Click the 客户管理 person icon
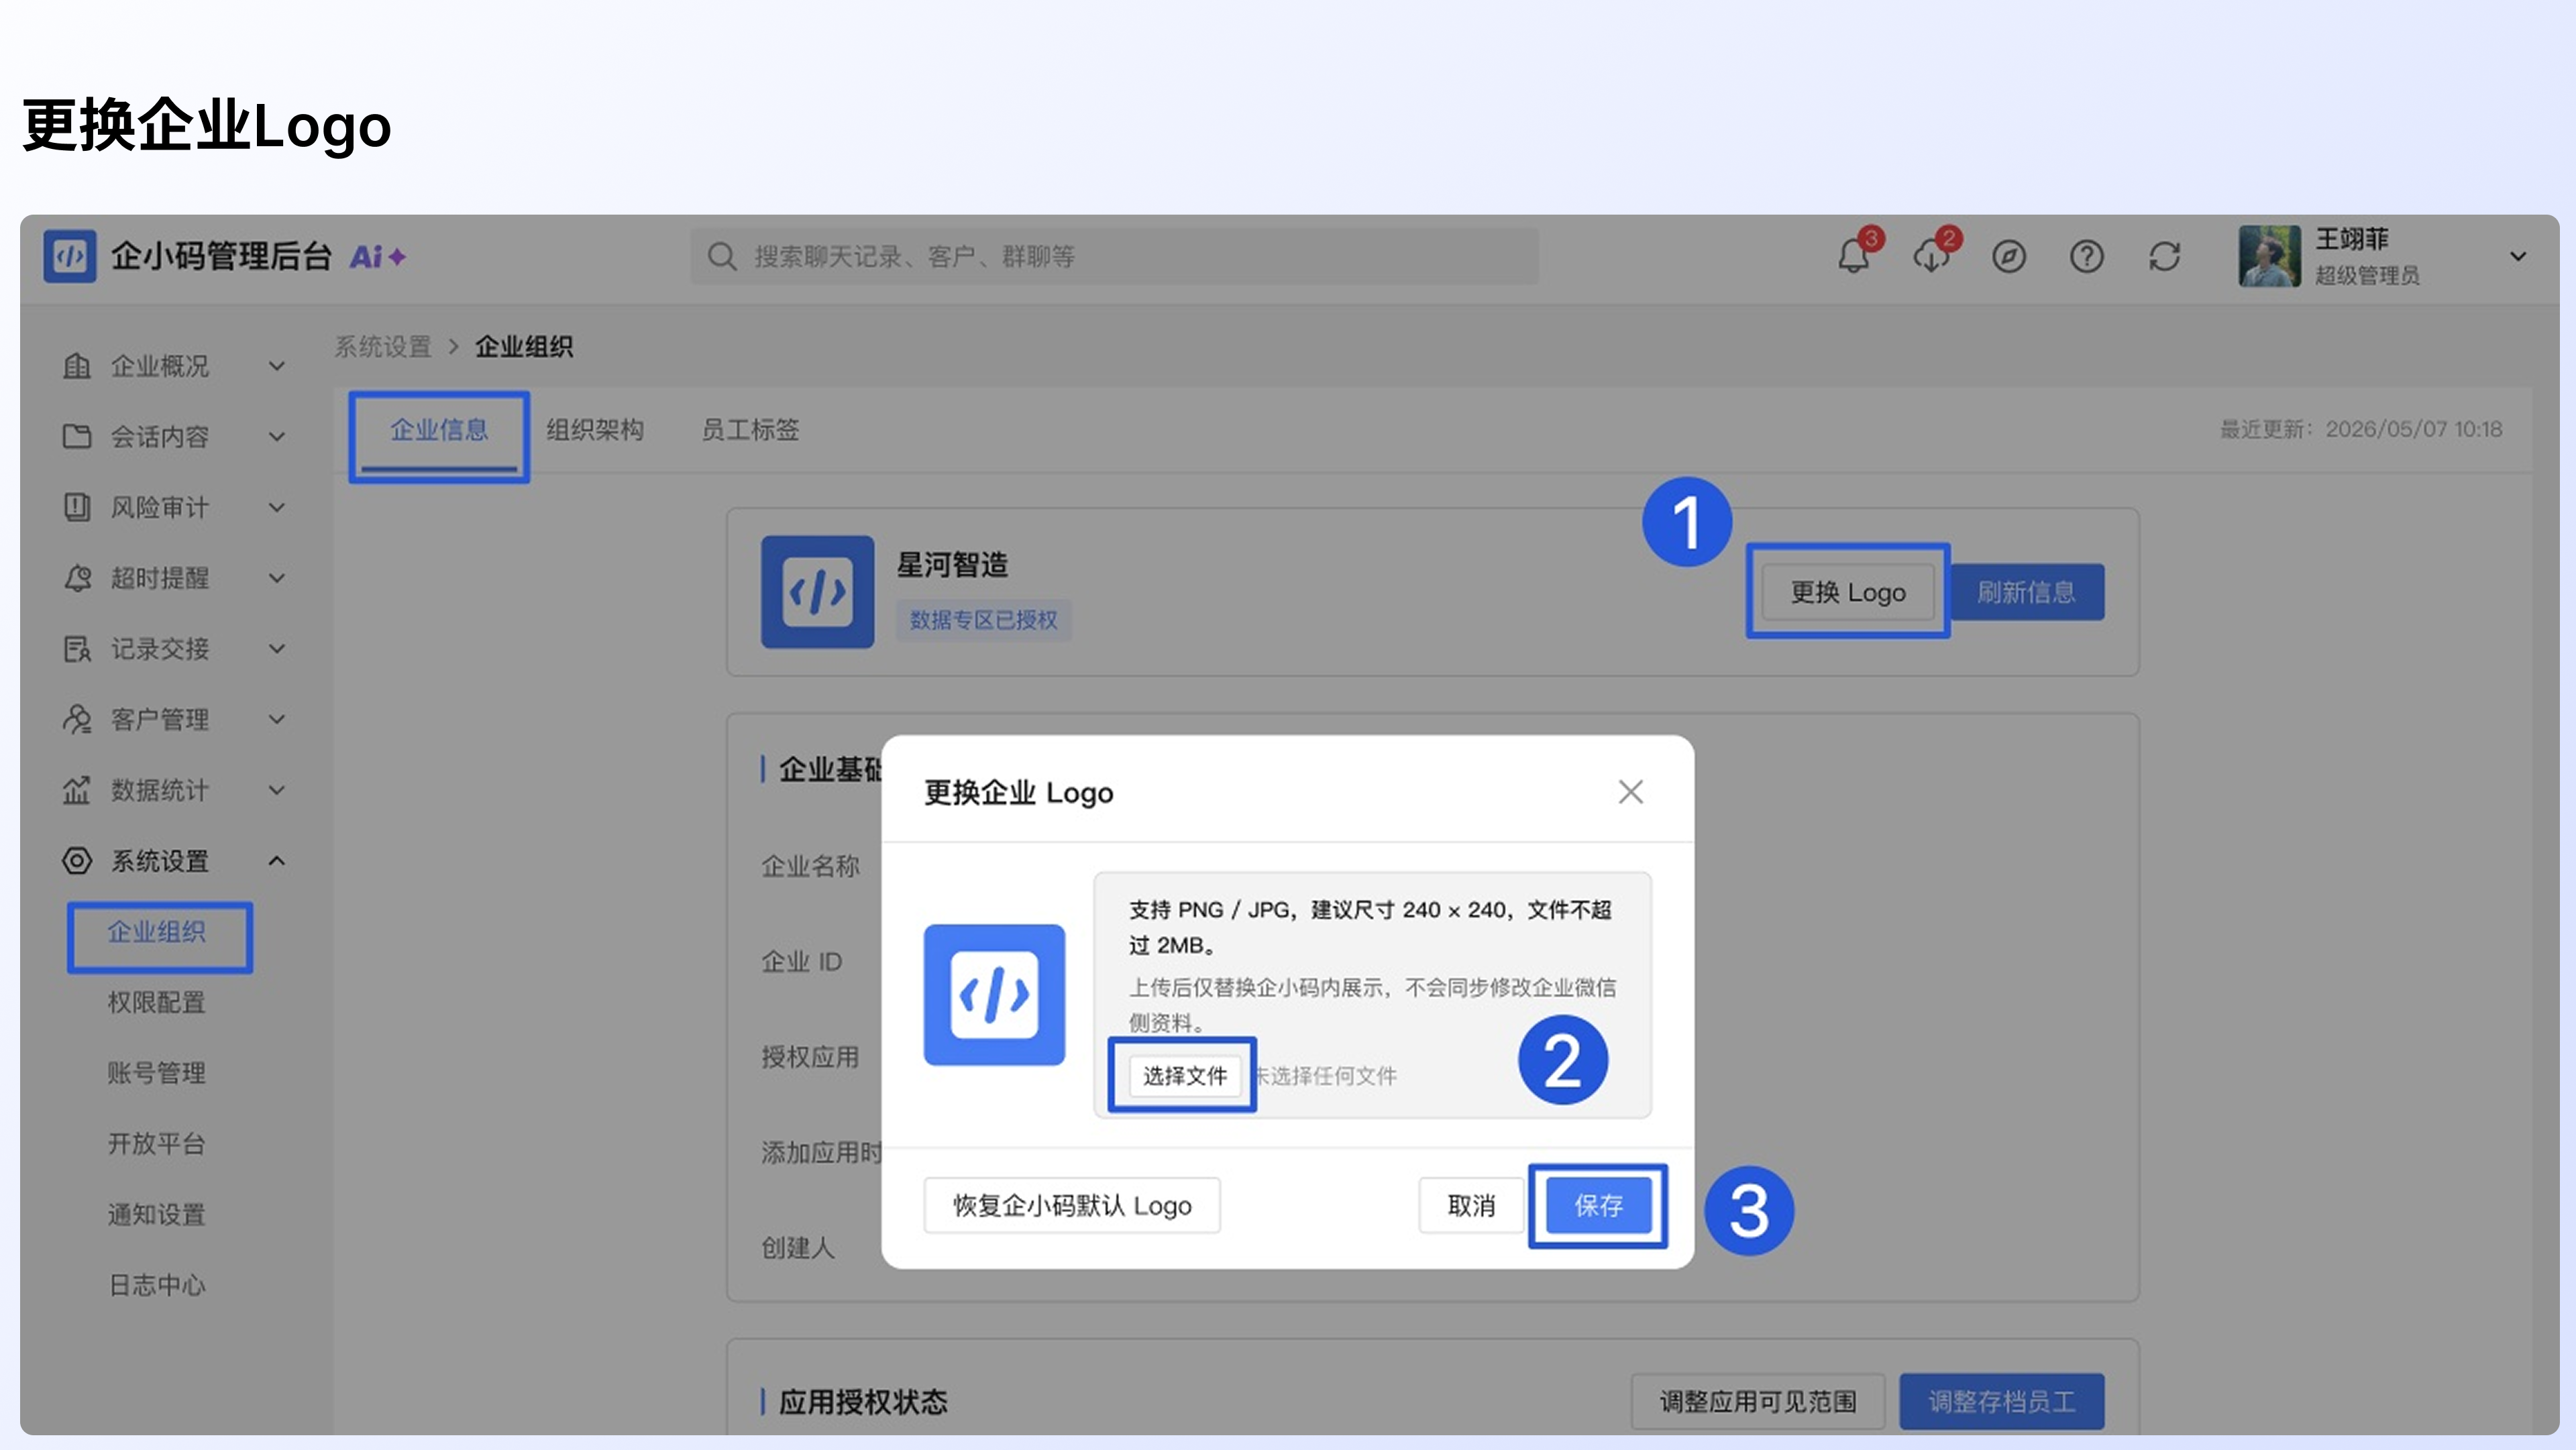Image resolution: width=2576 pixels, height=1450 pixels. [77, 719]
